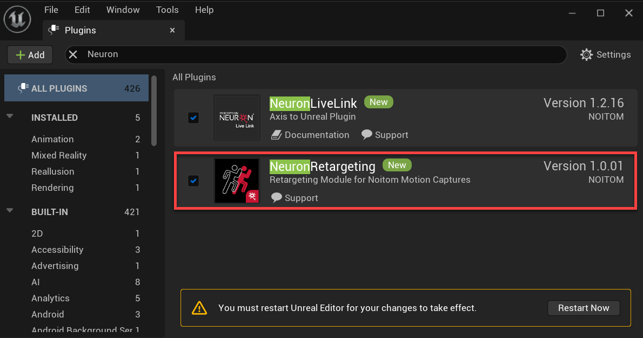The image size is (643, 338).
Task: Select the INSTALLED category
Action: coord(55,118)
